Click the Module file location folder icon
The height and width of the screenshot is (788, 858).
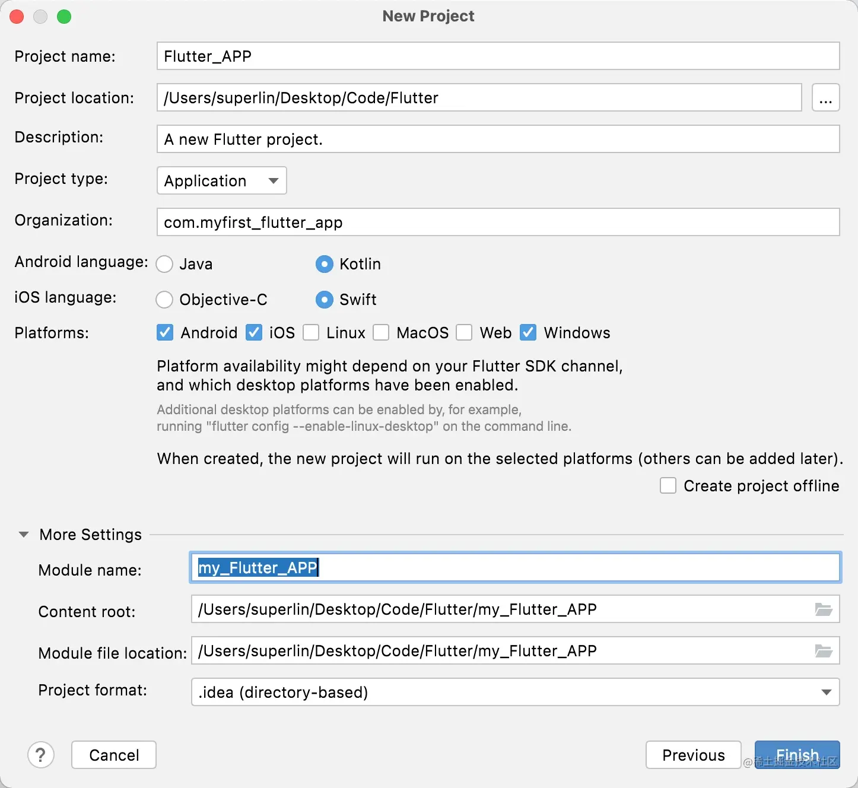pos(824,651)
